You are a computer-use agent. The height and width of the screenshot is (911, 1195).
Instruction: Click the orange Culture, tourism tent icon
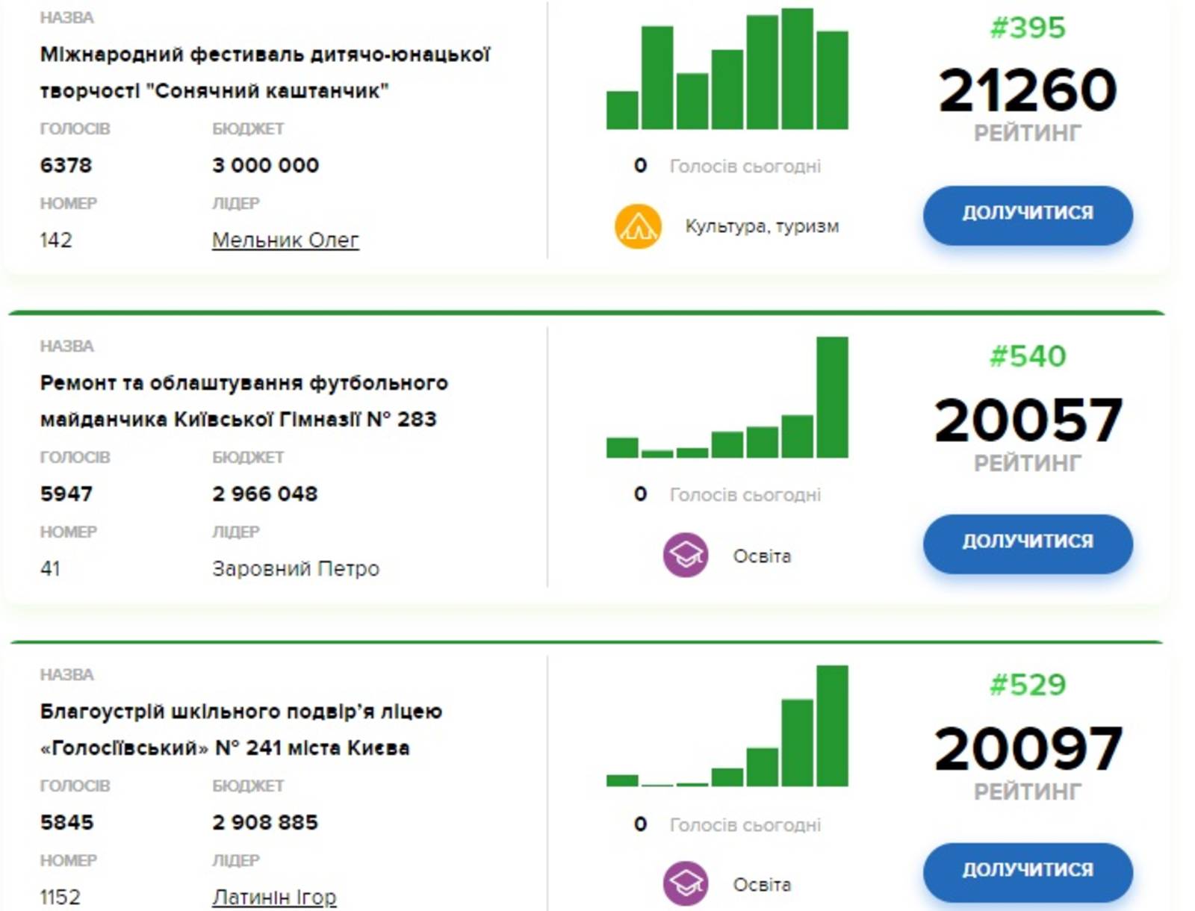coord(637,226)
